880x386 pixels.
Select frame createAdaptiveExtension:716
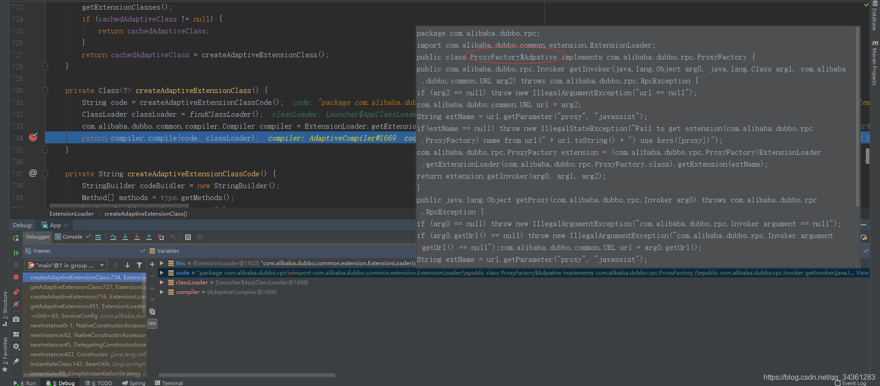(x=85, y=297)
